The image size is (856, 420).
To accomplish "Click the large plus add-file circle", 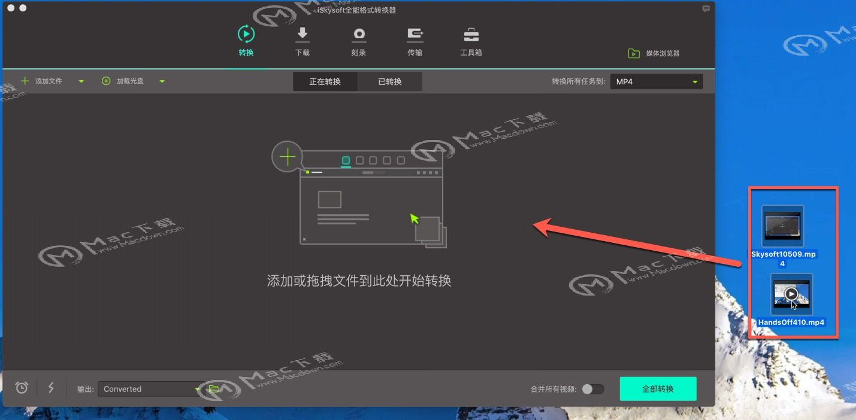I will (288, 157).
